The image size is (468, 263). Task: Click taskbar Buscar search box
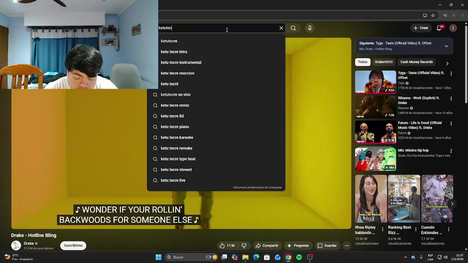pyautogui.click(x=191, y=257)
